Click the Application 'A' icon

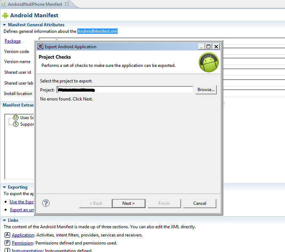pyautogui.click(x=7, y=235)
